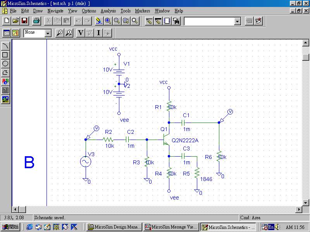Click the Cut scissors icon

[49, 21]
